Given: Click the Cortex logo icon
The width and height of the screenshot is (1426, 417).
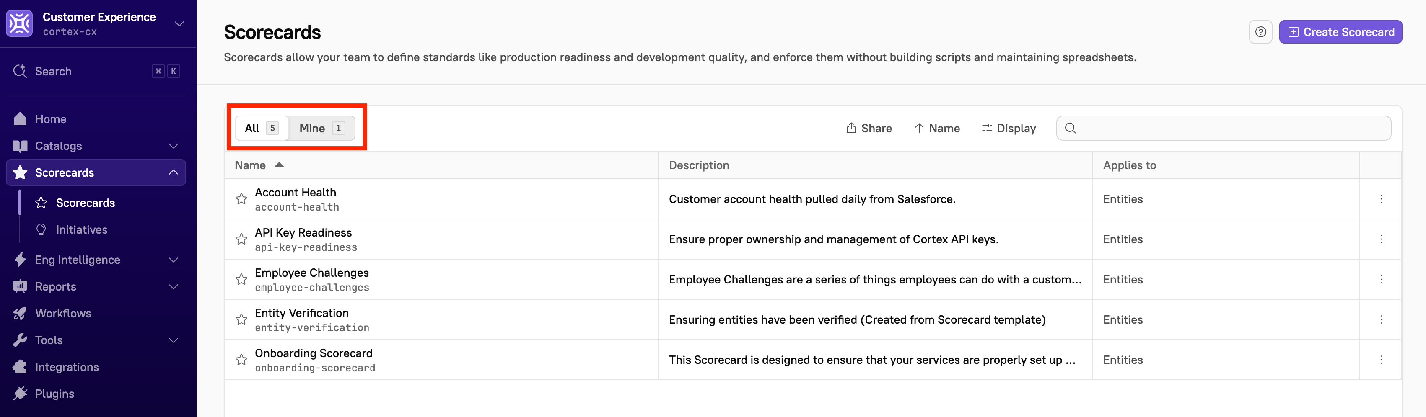Looking at the screenshot, I should coord(19,24).
